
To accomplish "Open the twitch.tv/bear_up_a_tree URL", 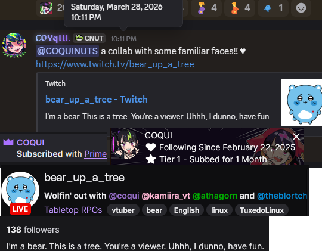I will 115,64.
